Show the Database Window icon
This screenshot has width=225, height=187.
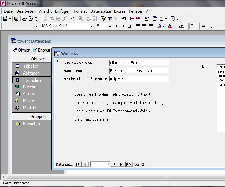[155, 19]
